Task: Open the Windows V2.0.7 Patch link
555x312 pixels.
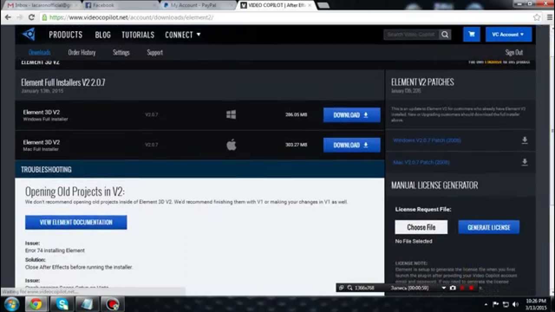Action: tap(427, 140)
